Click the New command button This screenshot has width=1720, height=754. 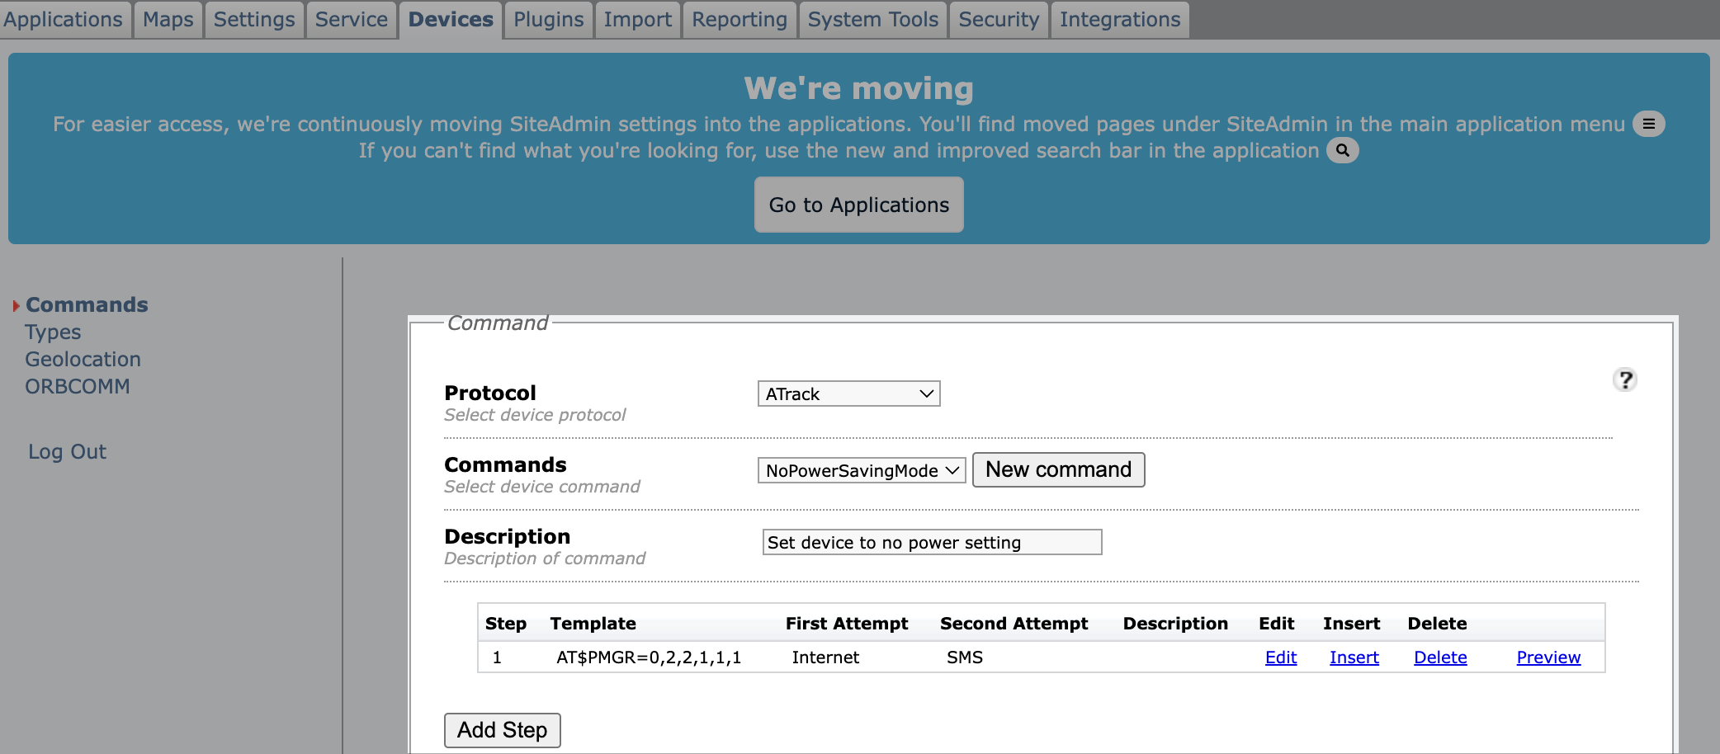[x=1058, y=469]
